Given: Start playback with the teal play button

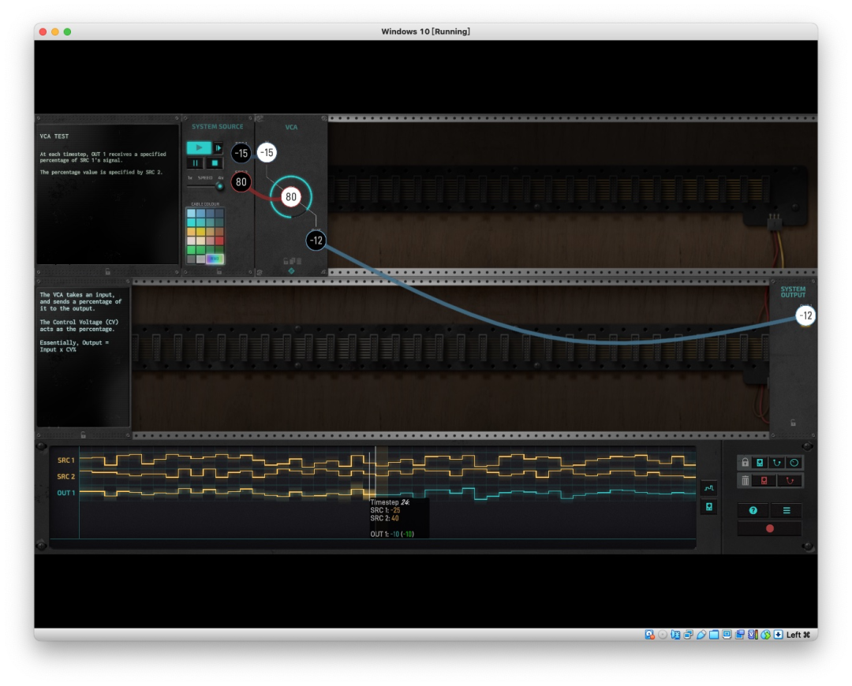Looking at the screenshot, I should (x=199, y=147).
